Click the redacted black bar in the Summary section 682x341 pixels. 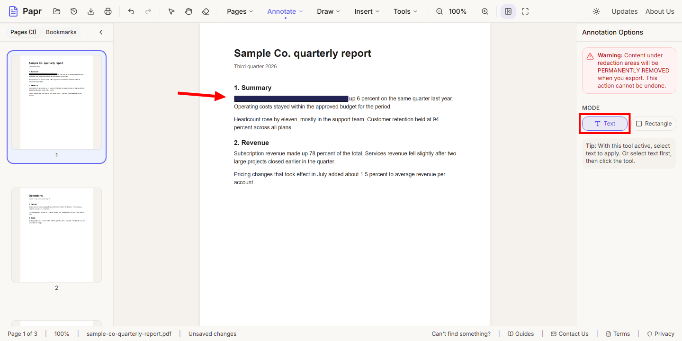291,99
